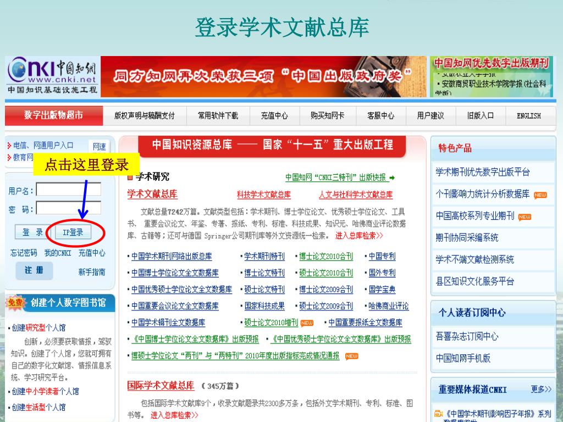Click the 用户名 input field
Screen dimensions: 563x422
[x=69, y=190]
